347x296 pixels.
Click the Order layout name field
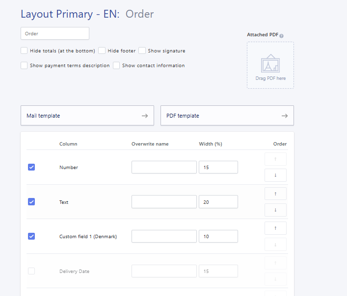click(55, 33)
